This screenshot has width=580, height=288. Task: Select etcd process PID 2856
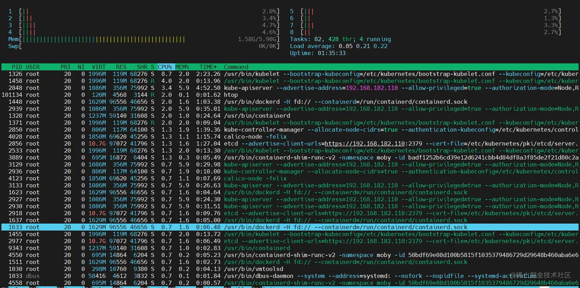point(290,143)
